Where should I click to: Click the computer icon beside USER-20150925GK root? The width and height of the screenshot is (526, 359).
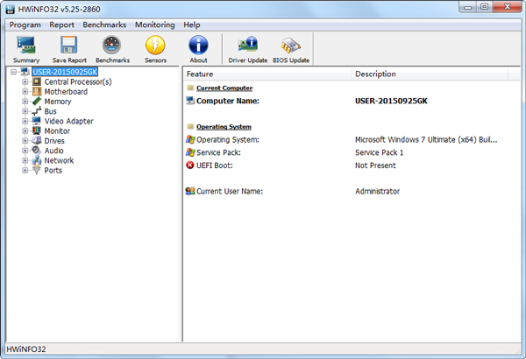click(x=25, y=72)
